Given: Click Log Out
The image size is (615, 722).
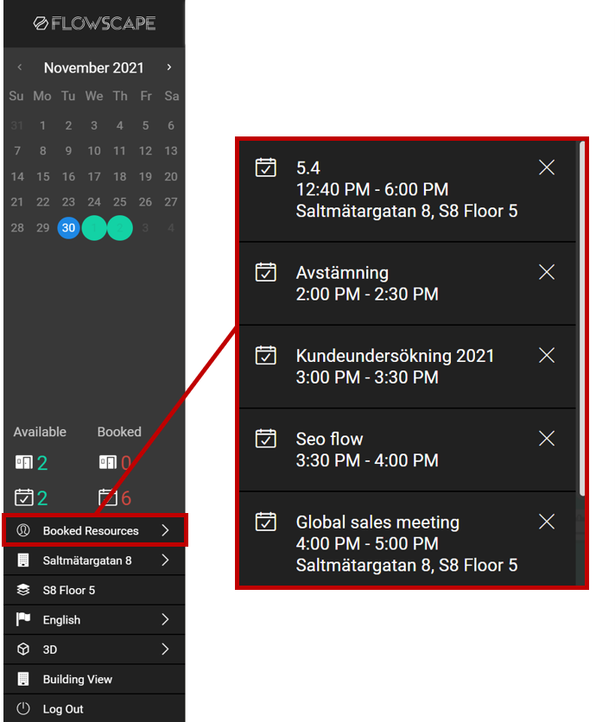Looking at the screenshot, I should tap(94, 709).
